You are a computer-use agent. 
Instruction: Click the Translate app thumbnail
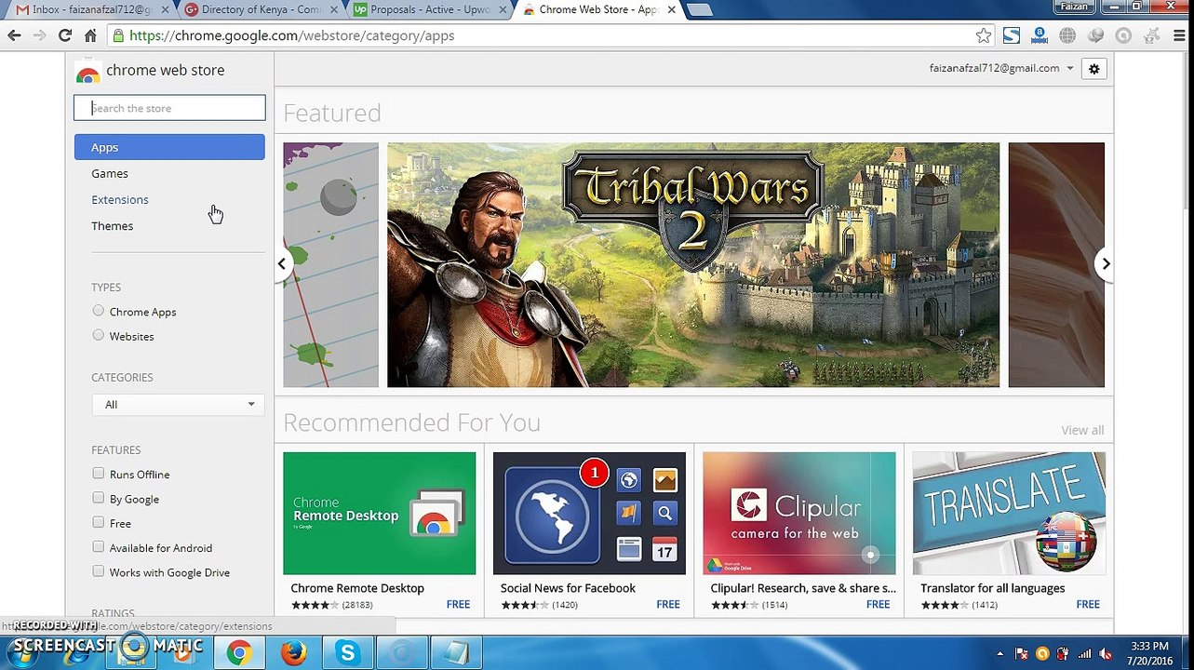(1009, 514)
